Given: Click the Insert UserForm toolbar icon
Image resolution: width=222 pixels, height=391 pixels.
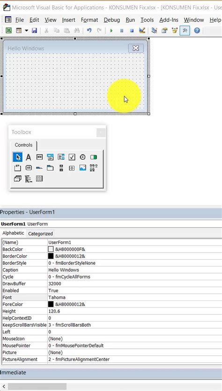Looking at the screenshot, I should click(19, 31).
